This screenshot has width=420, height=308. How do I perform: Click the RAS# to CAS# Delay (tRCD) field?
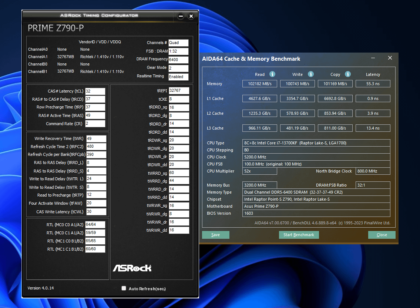coord(95,99)
